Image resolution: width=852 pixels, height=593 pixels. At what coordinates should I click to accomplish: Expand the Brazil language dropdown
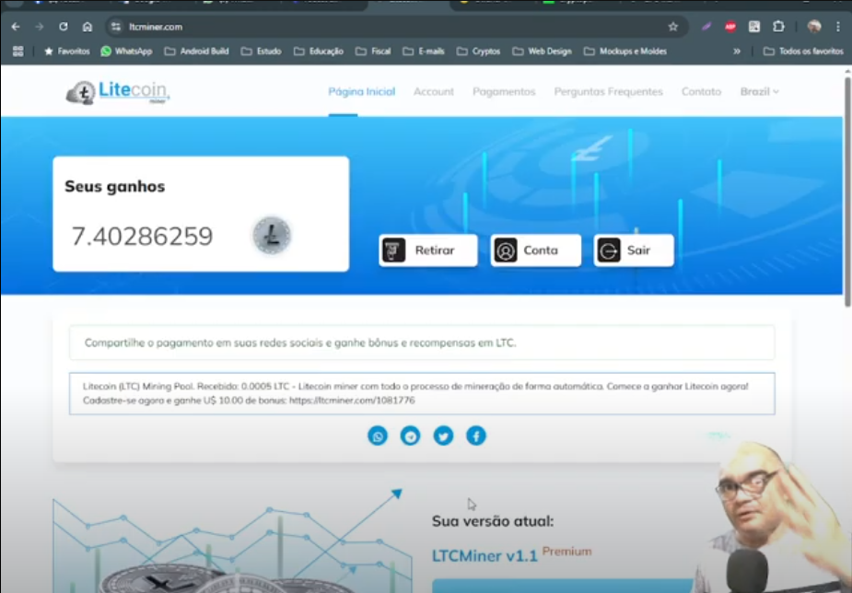click(x=760, y=92)
